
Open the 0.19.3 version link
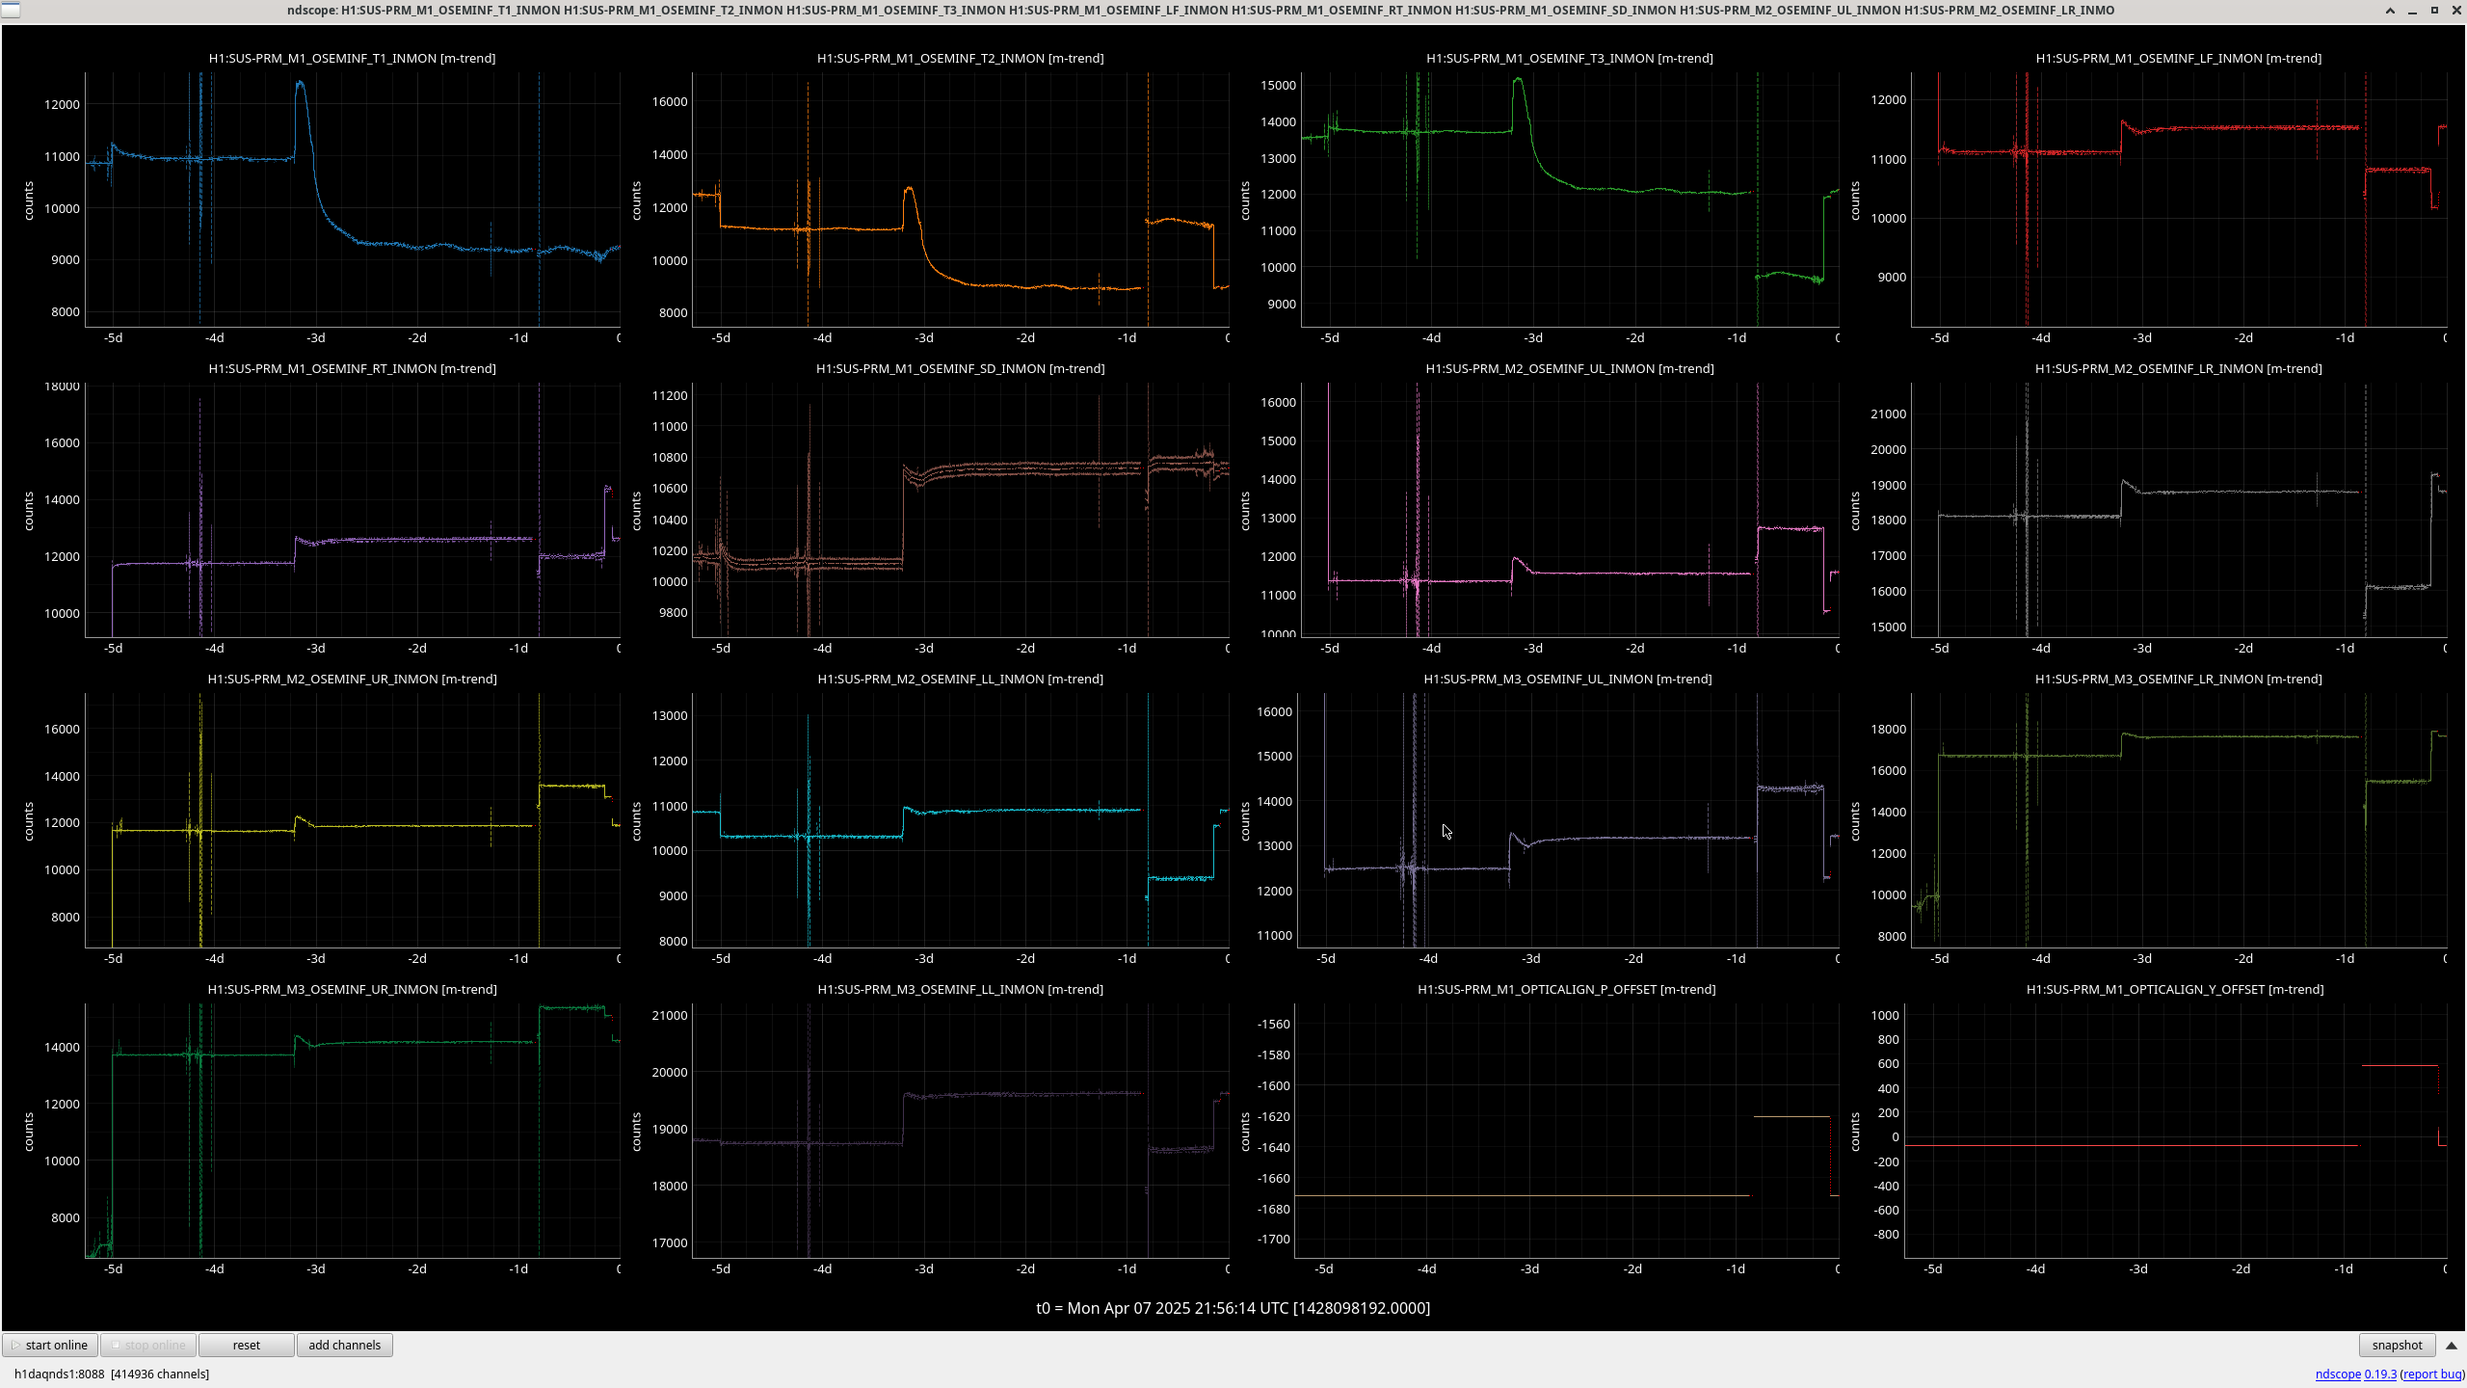pos(2380,1374)
